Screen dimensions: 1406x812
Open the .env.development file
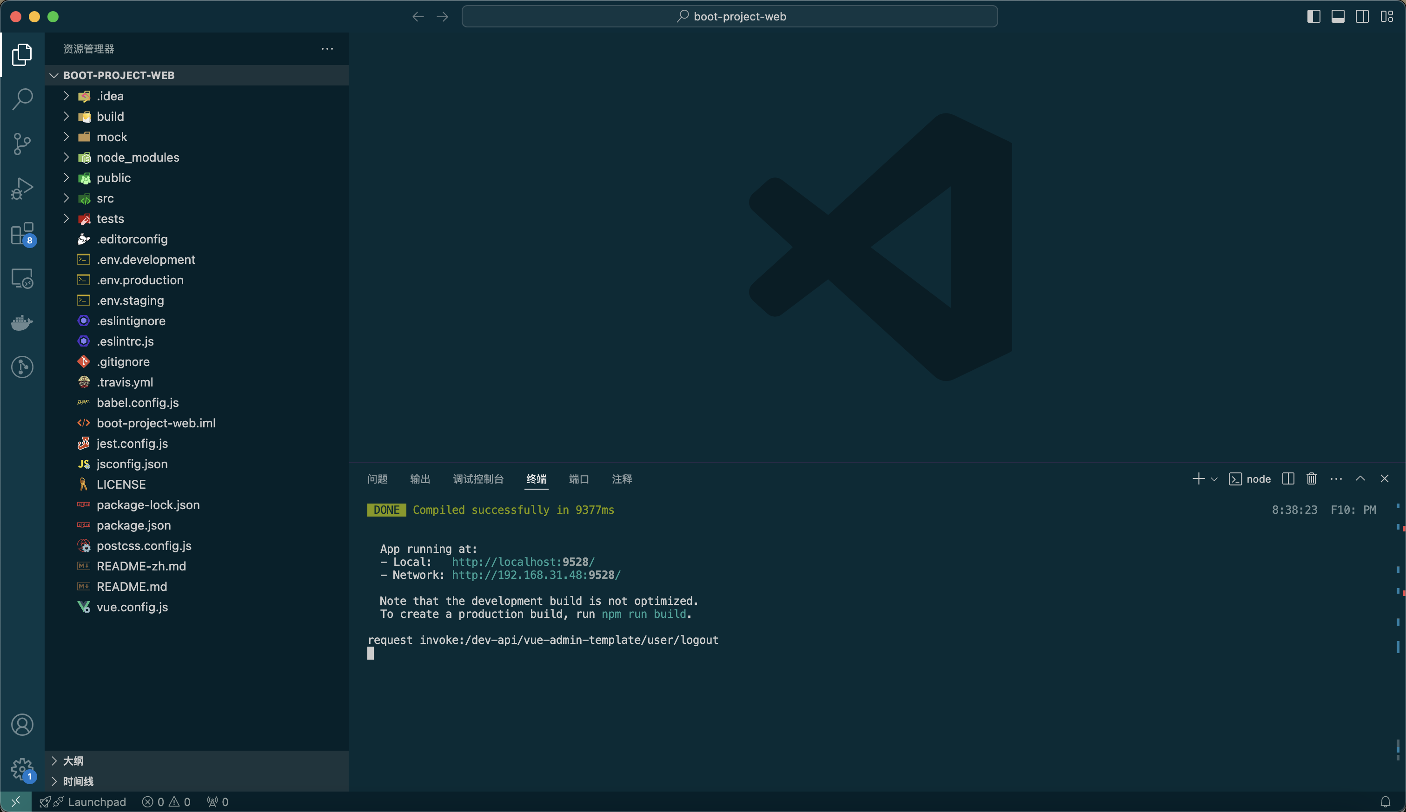tap(196, 260)
